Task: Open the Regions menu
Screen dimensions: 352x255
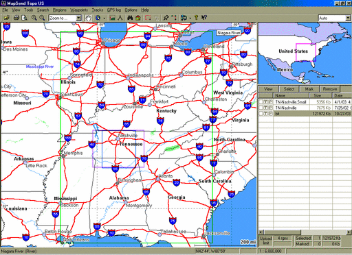Action: point(60,10)
